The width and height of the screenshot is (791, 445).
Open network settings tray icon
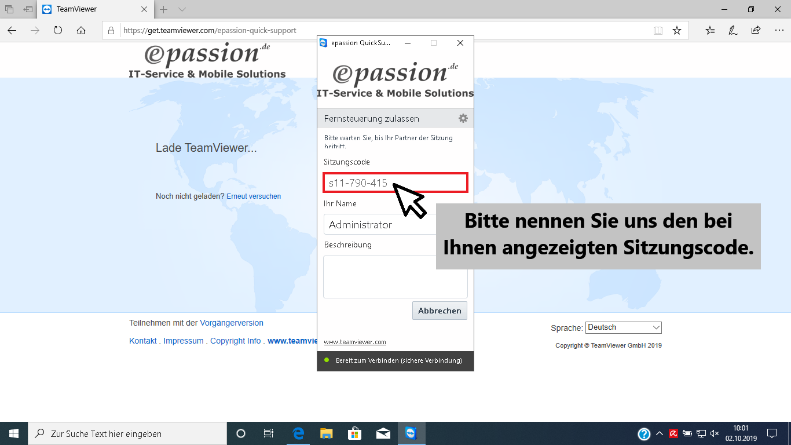point(701,433)
